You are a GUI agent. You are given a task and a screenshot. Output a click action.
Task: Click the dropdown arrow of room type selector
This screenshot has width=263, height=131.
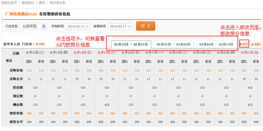point(44,26)
